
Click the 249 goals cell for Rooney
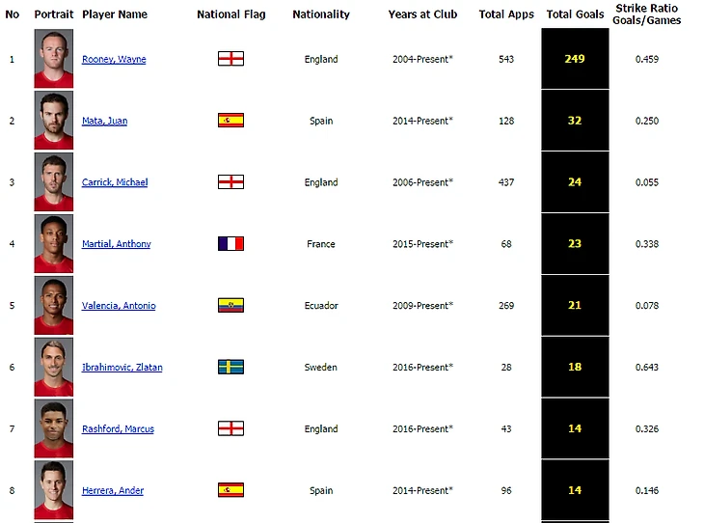tap(575, 59)
